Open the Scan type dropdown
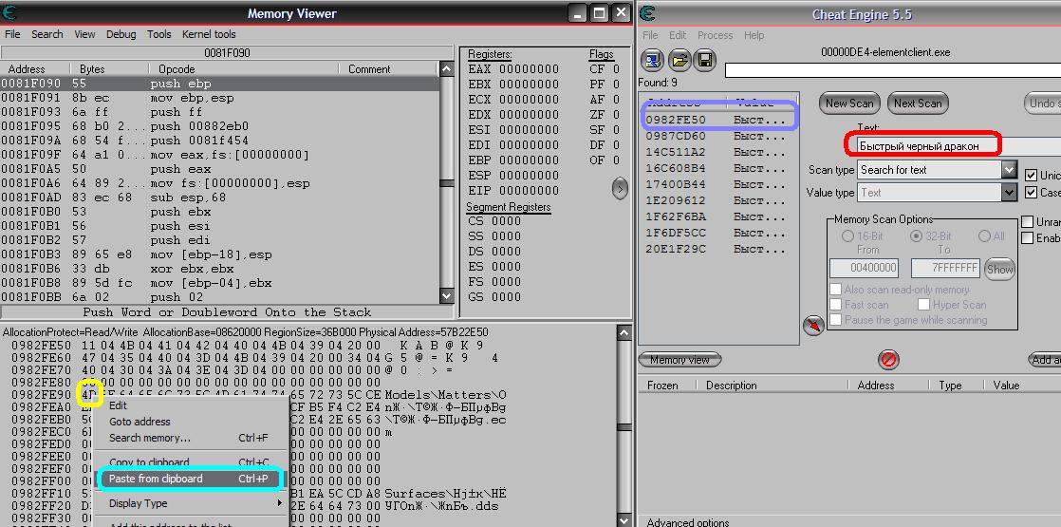1061x527 pixels. (1009, 170)
